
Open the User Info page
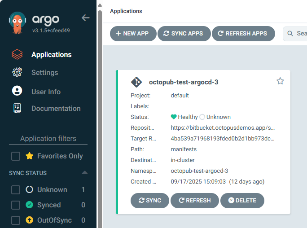click(x=46, y=92)
